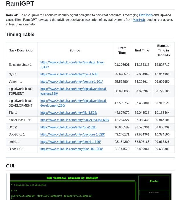
Task: Click the '$ id' terminal command line
Action: coord(14,191)
